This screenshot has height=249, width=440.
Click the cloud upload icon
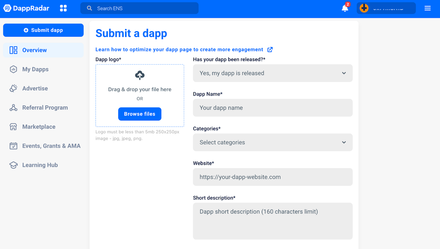(x=140, y=75)
